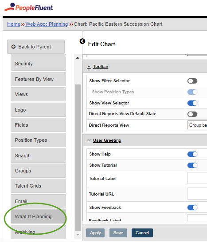Viewport: 207px width, 244px height.
Task: Click the sidebar scroll down arrow
Action: point(78,235)
